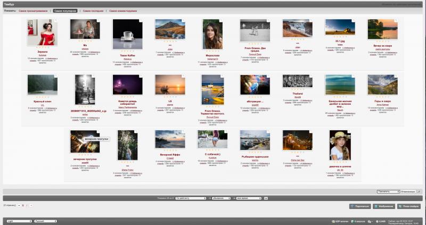This screenshot has height=225, width=426.
Task: Open the С собачкой:) thumbnail
Action: (x=212, y=139)
